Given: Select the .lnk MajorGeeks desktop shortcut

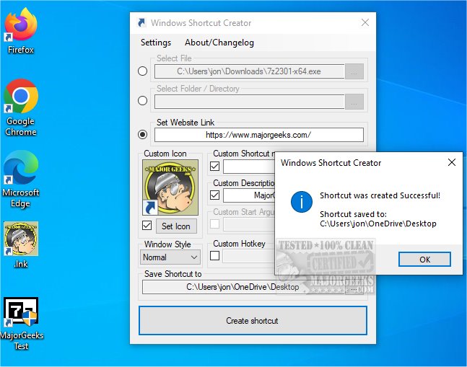Looking at the screenshot, I should click(x=20, y=244).
